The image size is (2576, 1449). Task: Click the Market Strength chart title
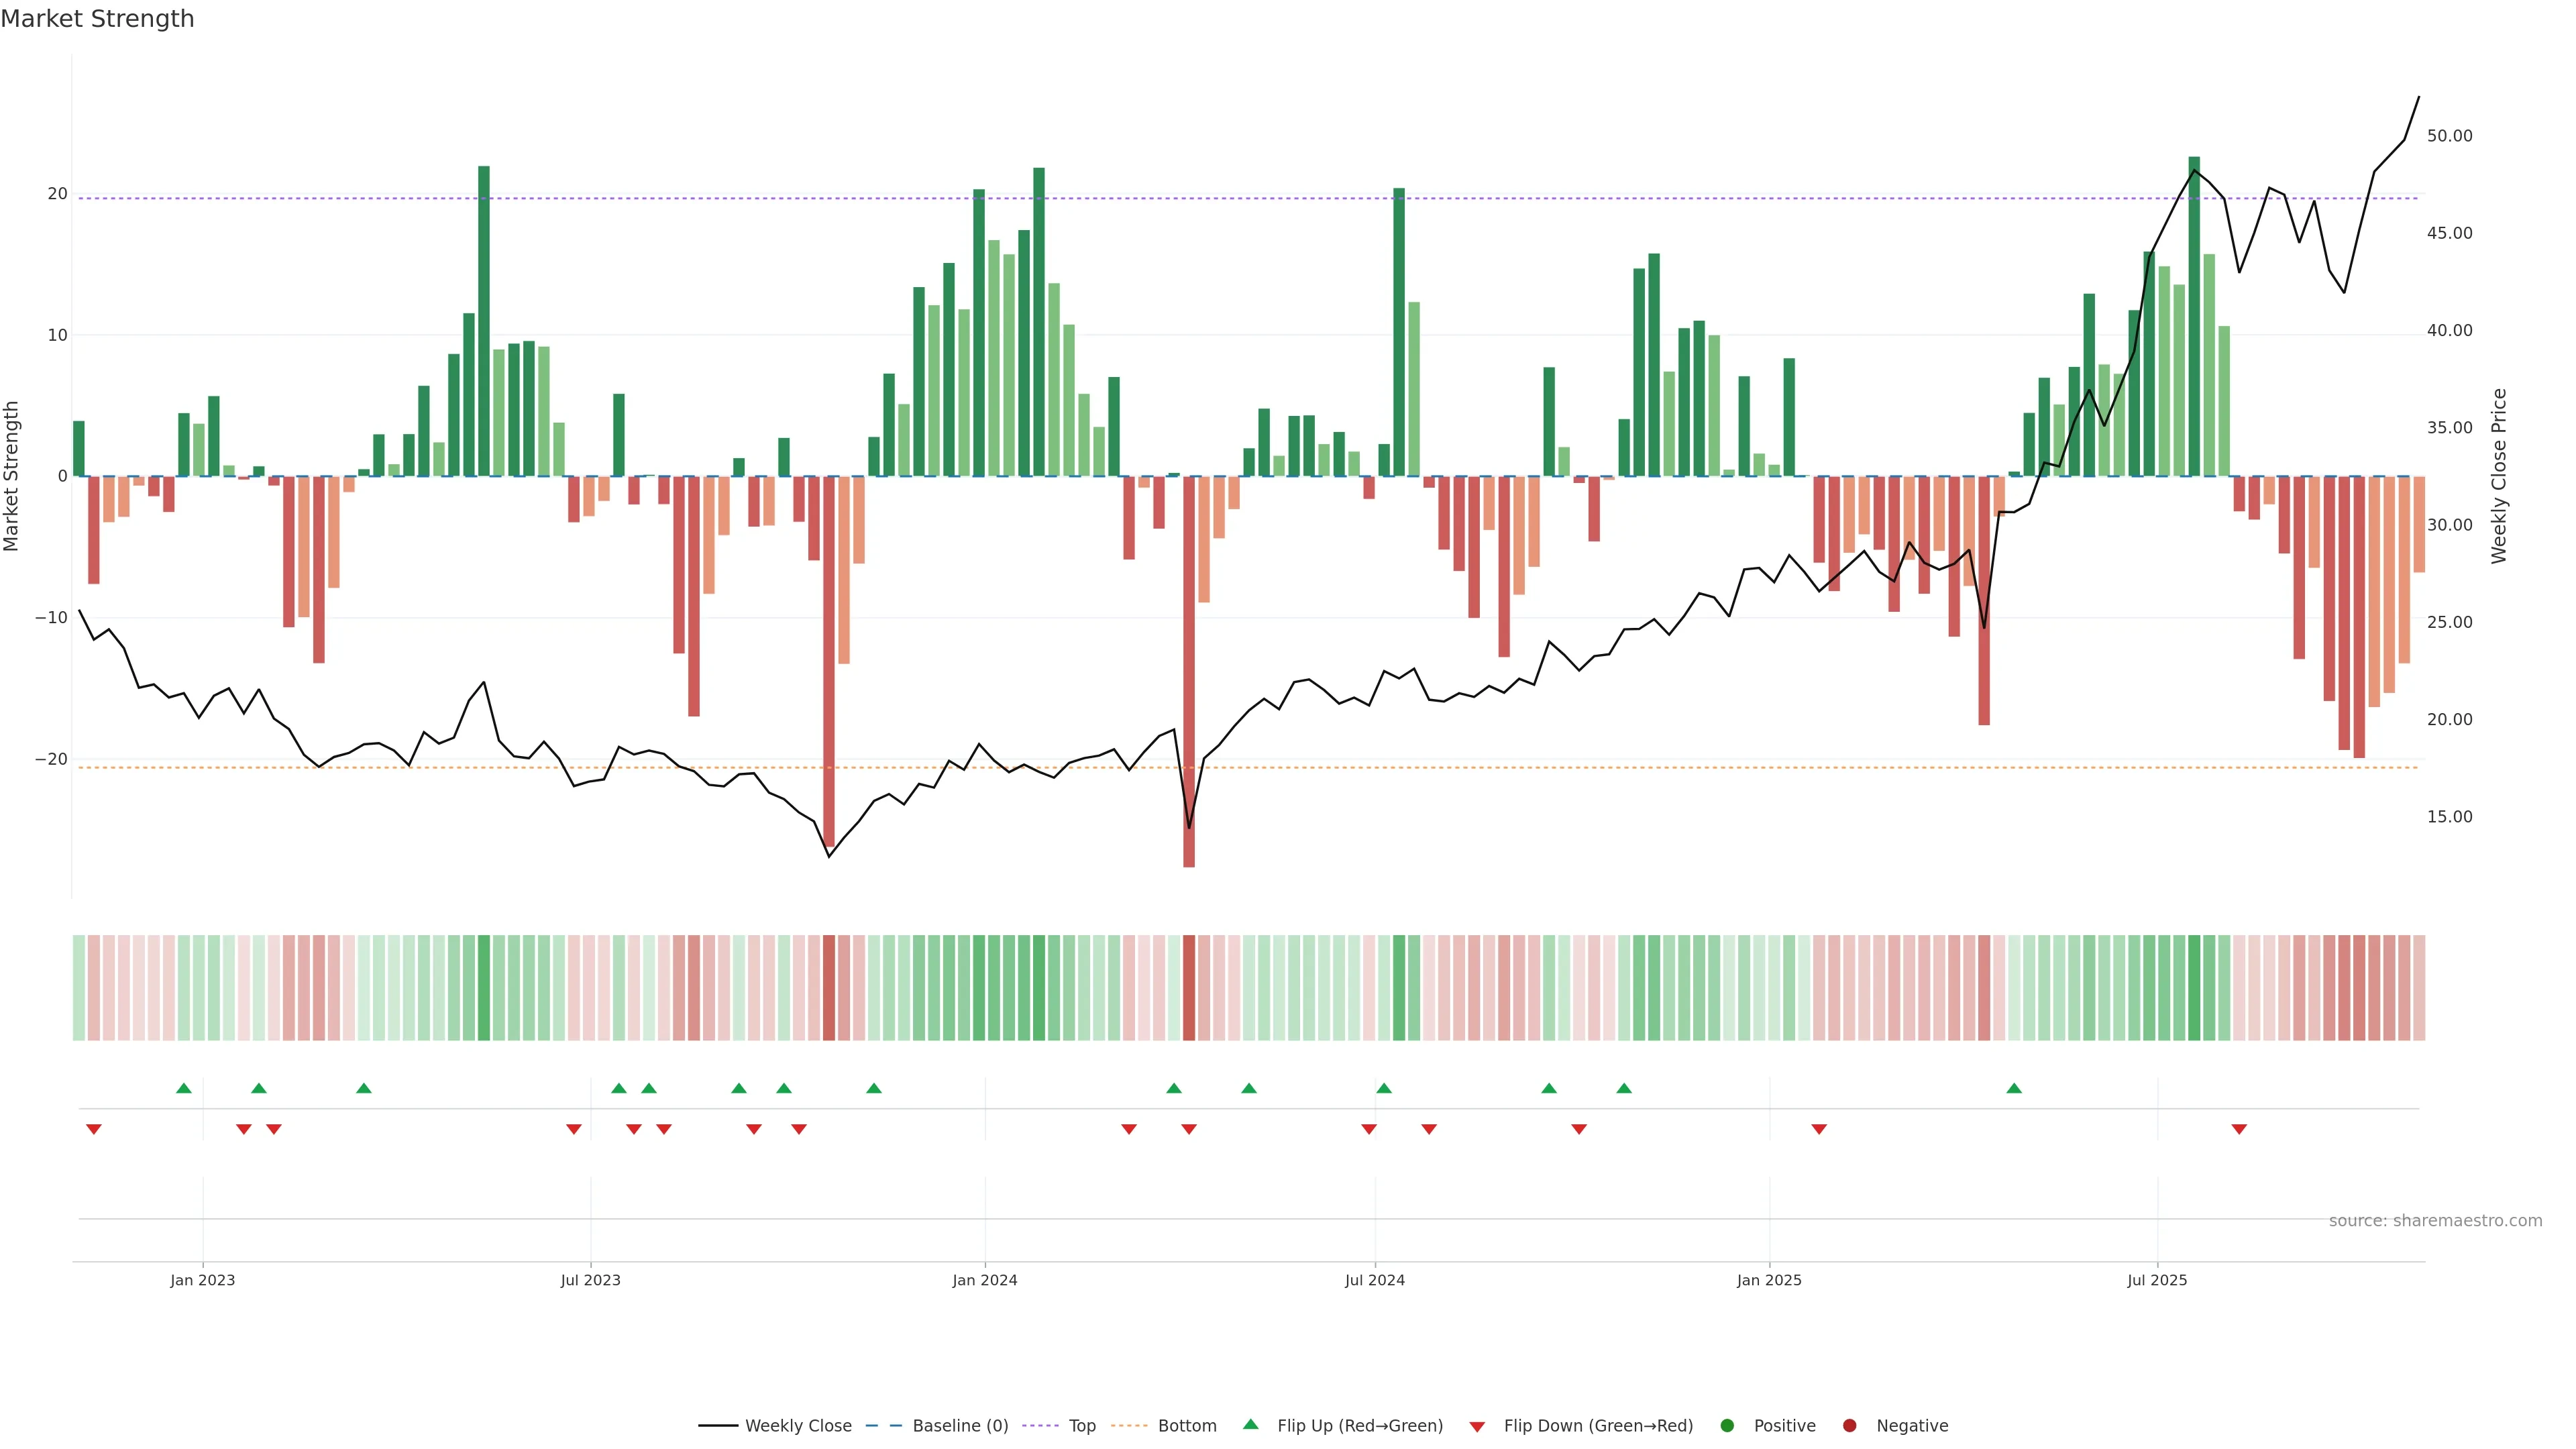(x=97, y=19)
